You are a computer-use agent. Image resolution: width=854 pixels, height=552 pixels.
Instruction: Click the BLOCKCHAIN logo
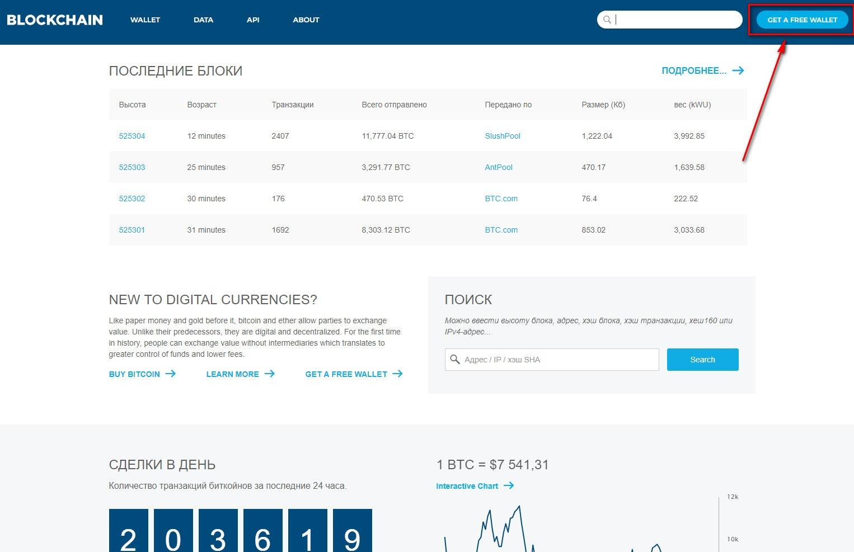click(x=55, y=20)
